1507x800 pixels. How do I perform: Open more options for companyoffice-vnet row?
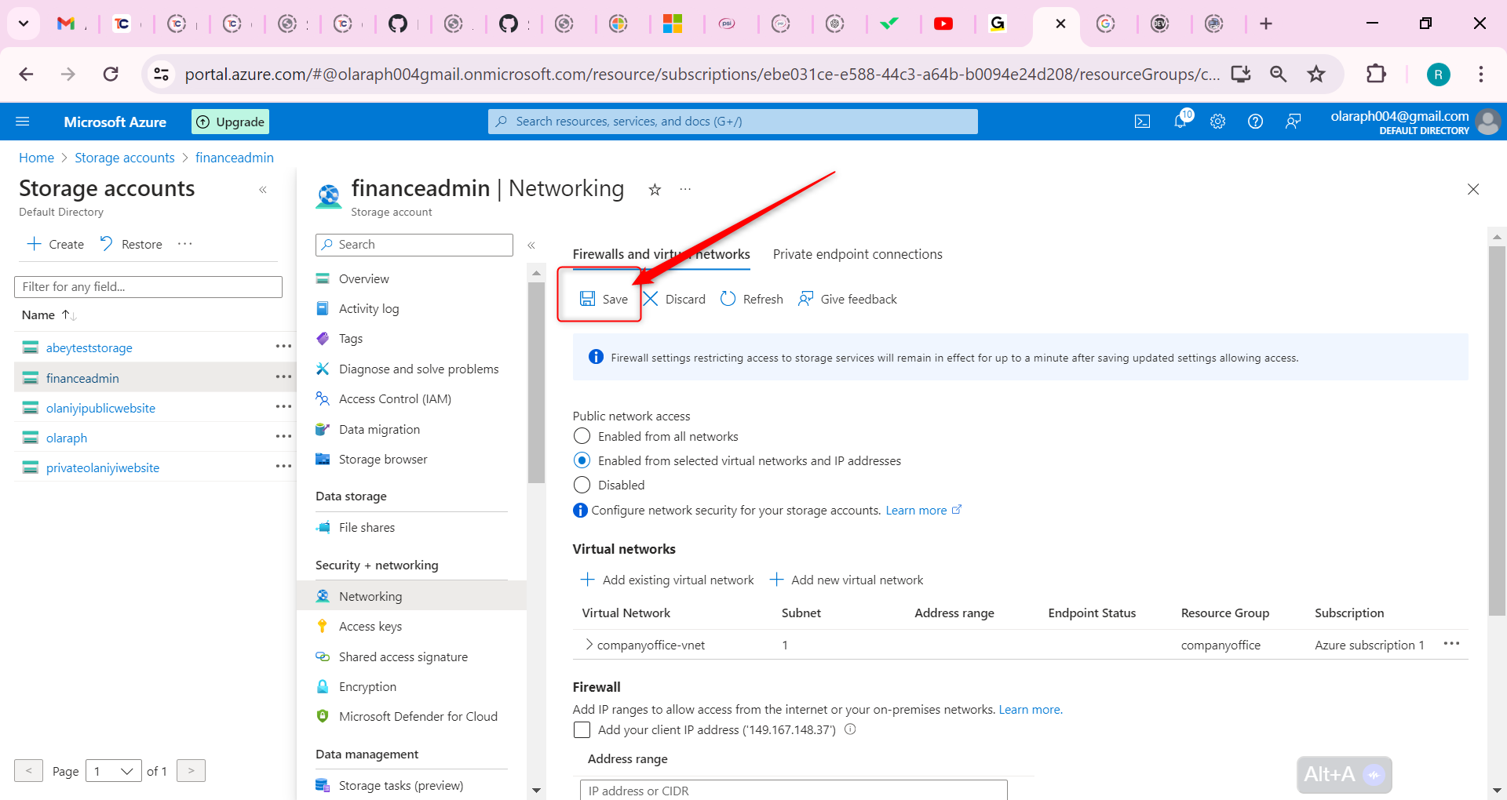pyautogui.click(x=1451, y=644)
